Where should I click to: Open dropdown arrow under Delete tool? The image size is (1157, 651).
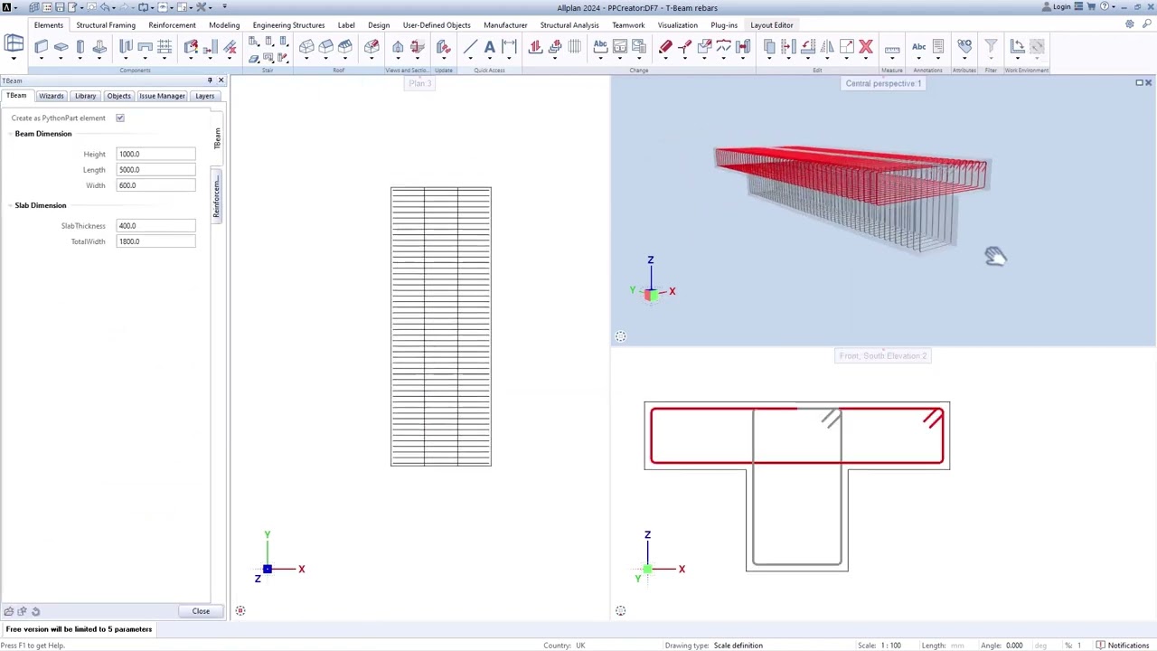point(866,59)
